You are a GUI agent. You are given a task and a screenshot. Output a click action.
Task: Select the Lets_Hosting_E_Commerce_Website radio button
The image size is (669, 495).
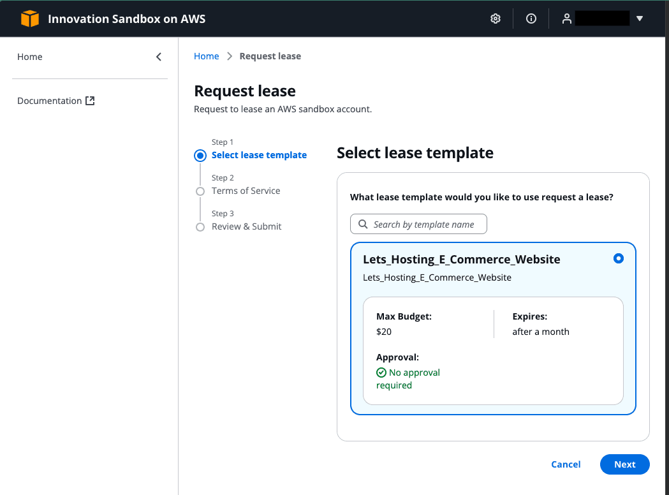tap(618, 258)
